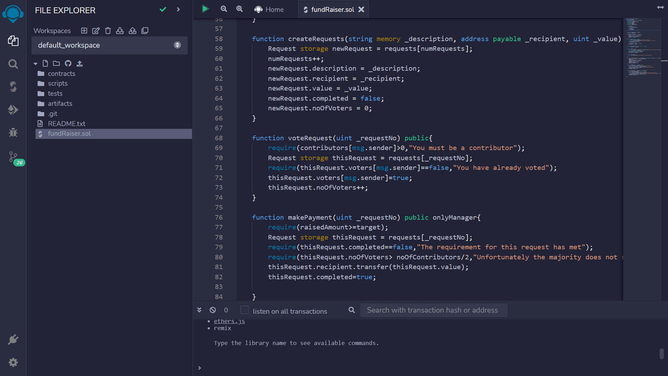Click the transaction search magnifier icon
The image size is (668, 376).
(x=352, y=310)
